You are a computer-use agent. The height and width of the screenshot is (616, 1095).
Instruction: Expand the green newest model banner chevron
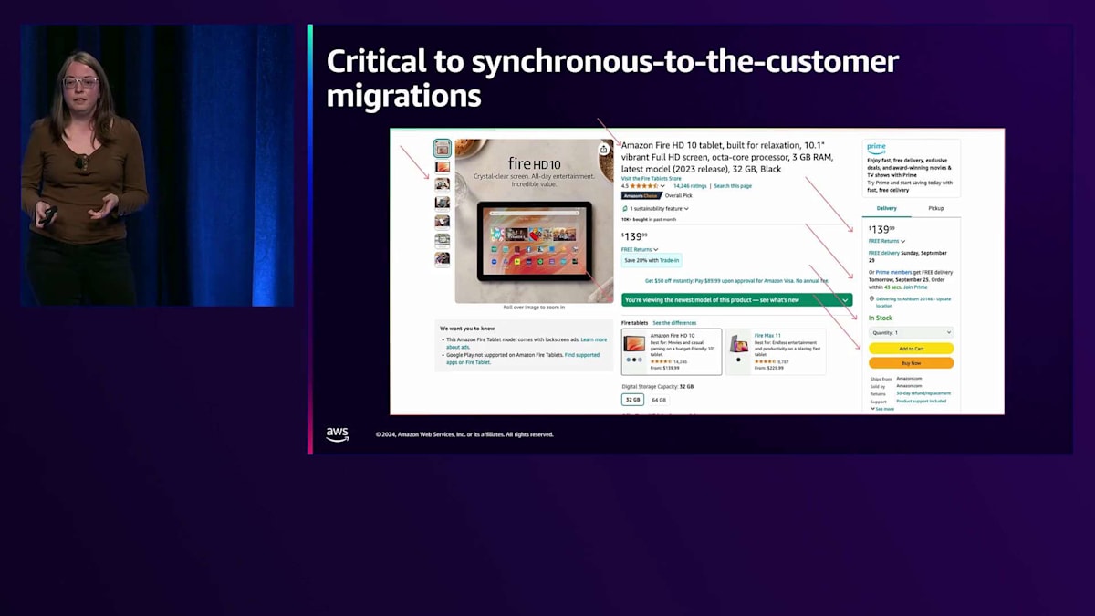click(x=845, y=299)
